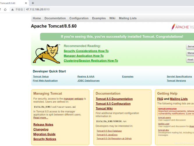Open Examples link under Developer Quick Start
194x146 pixels.
click(x=128, y=77)
